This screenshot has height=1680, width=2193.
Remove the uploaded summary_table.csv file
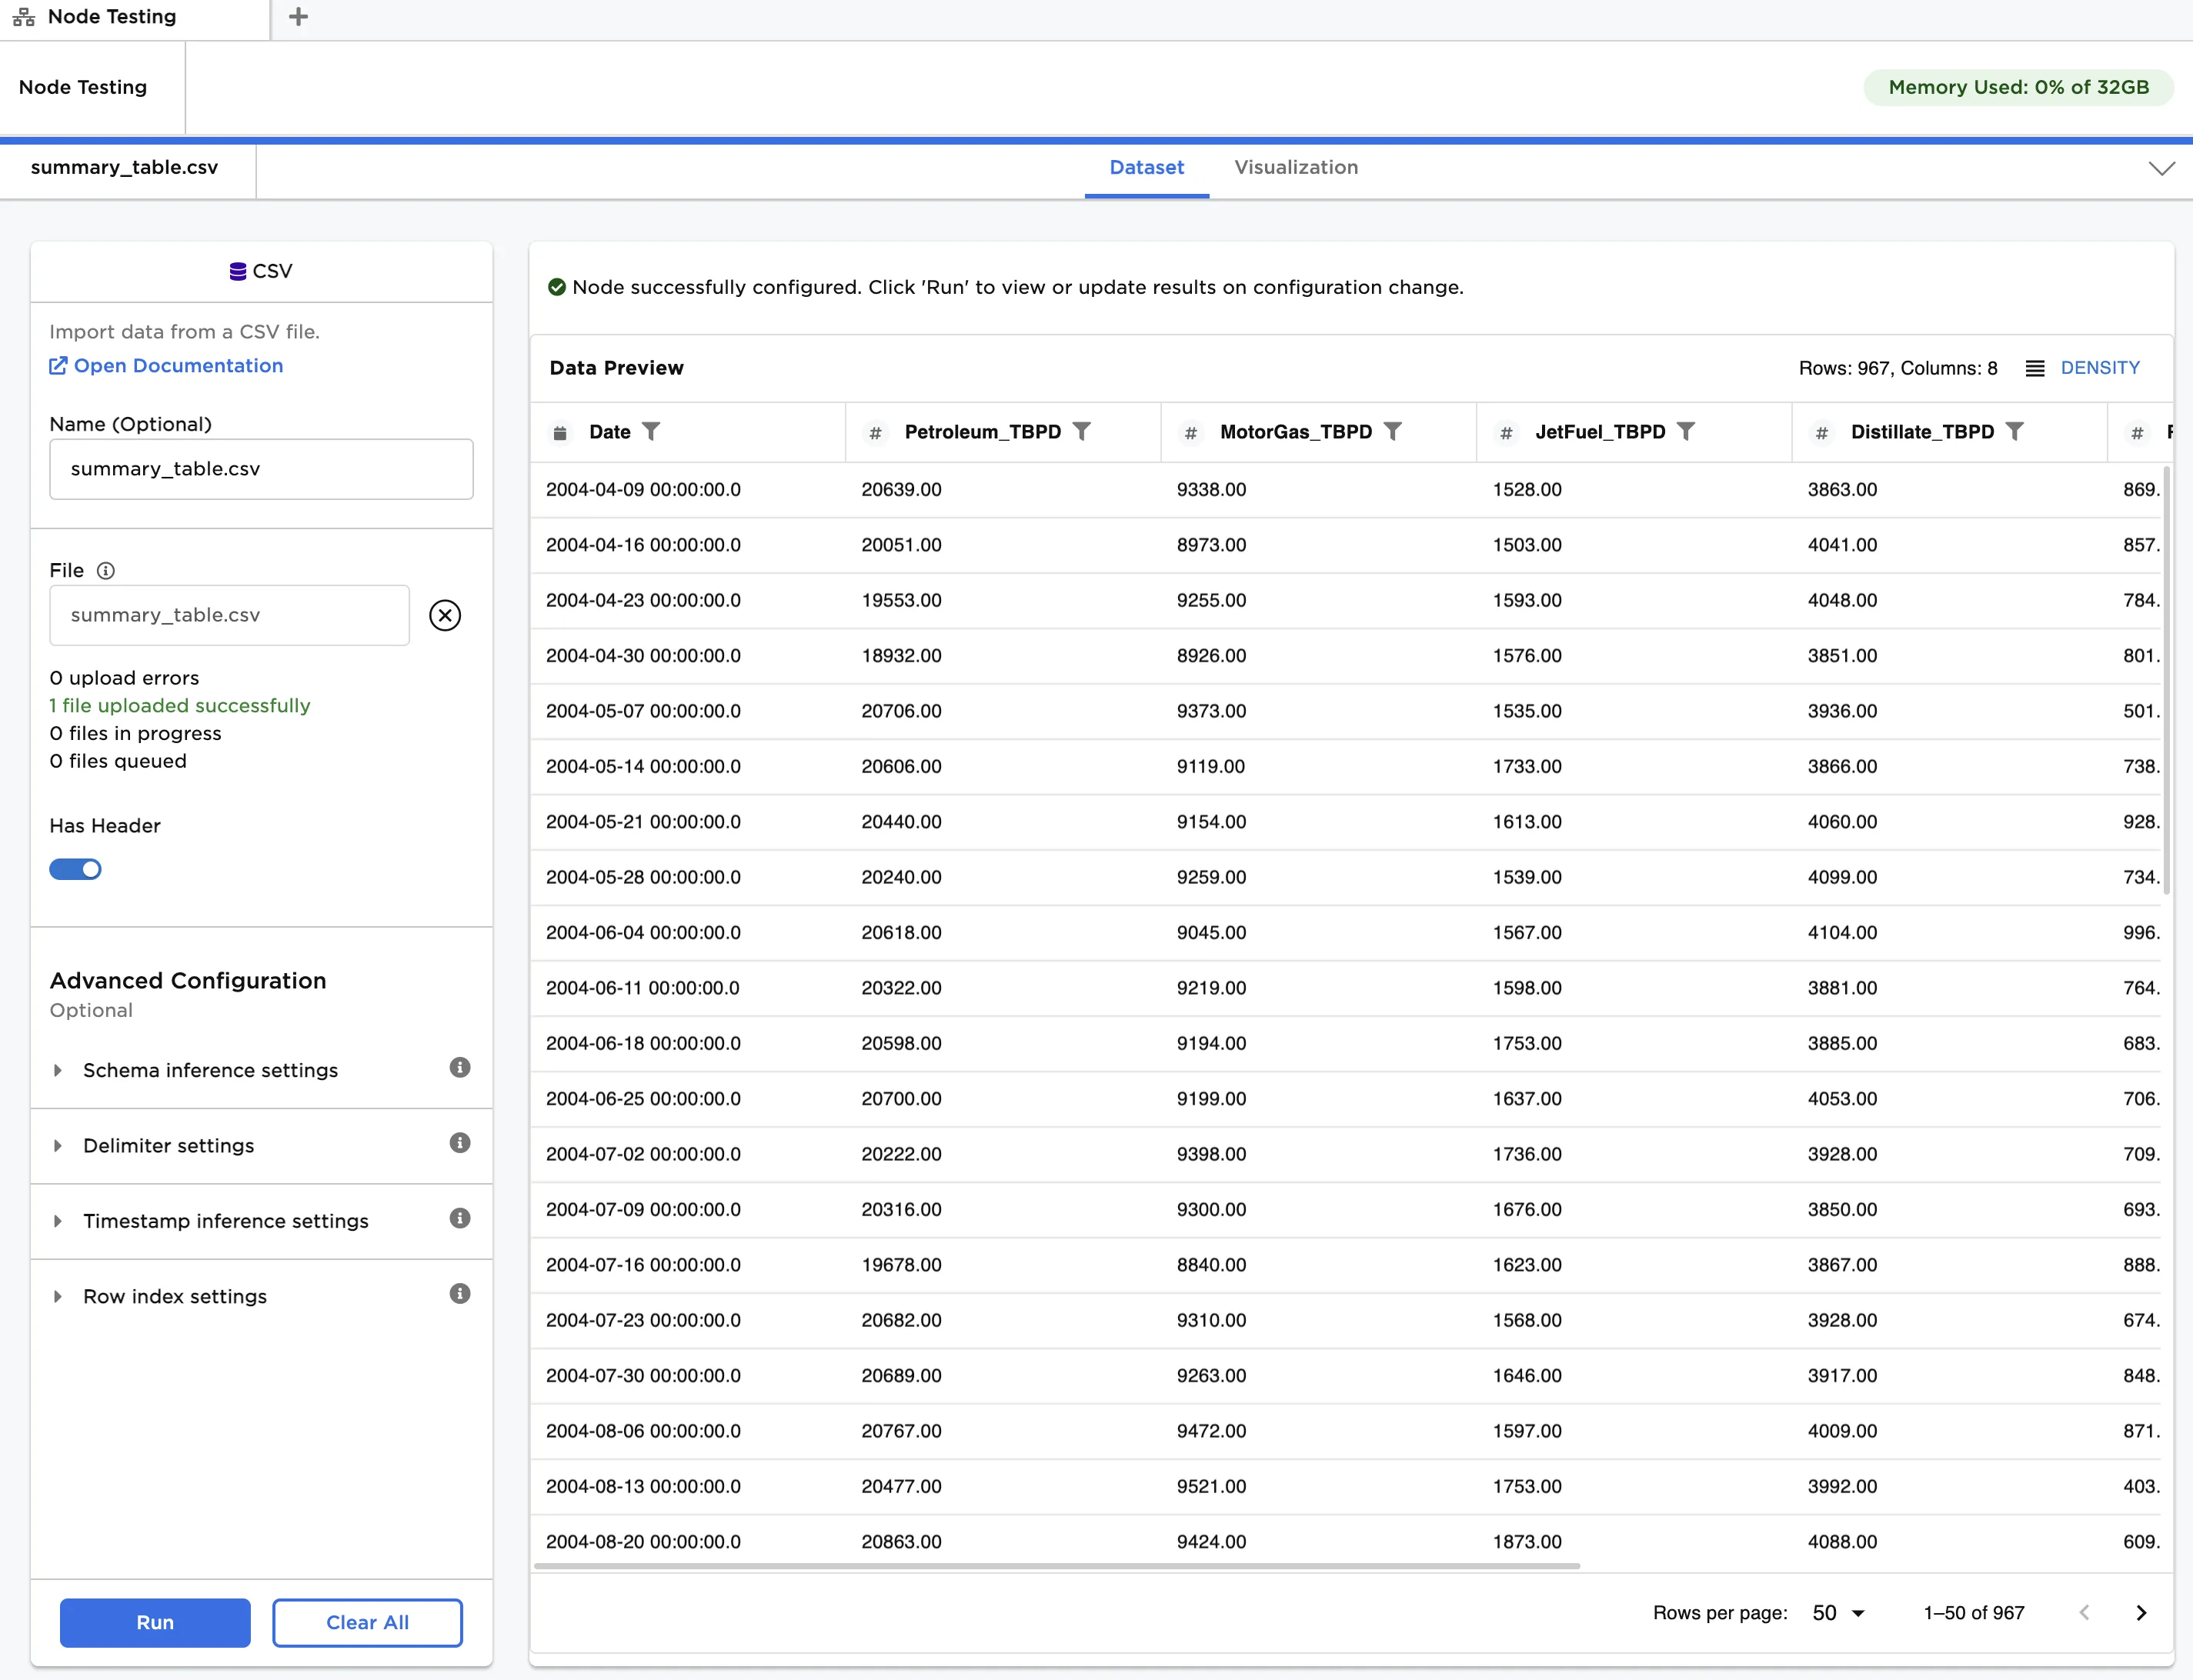[446, 615]
